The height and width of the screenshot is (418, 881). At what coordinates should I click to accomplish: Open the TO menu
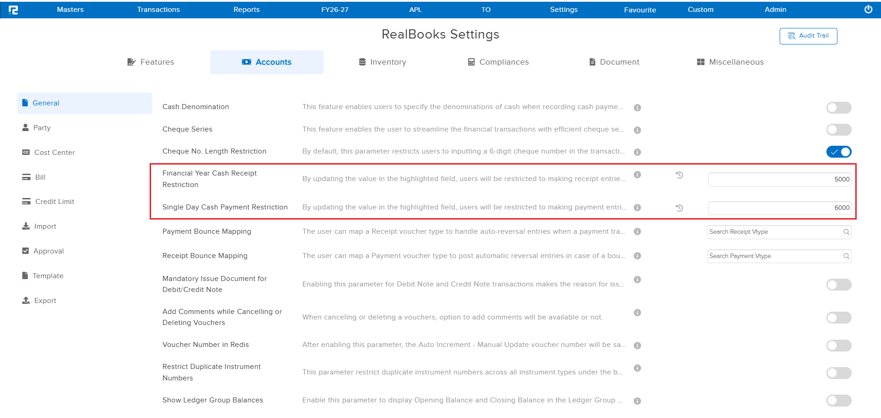coord(486,10)
